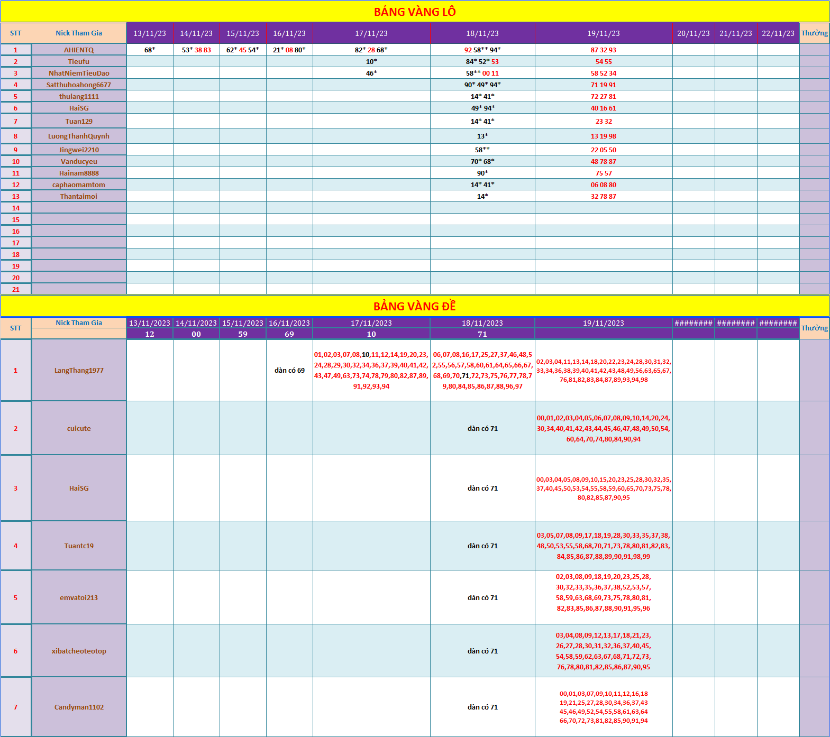This screenshot has height=737, width=830.
Task: Select the 19/11/2023 header in Đề table
Action: (603, 323)
